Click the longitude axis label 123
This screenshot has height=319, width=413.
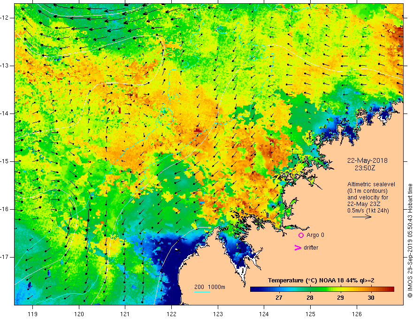pos(218,314)
